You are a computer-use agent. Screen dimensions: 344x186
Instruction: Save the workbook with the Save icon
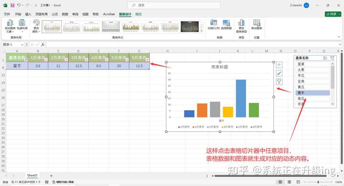12,5
